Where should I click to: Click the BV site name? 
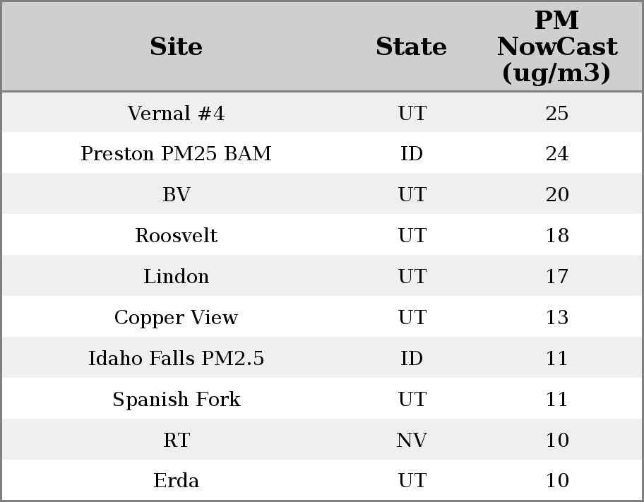coord(177,195)
